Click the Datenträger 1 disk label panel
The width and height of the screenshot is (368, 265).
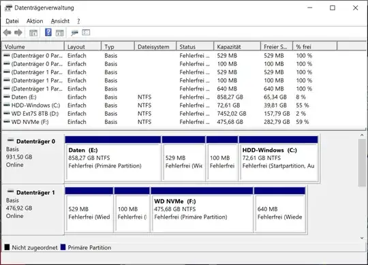pyautogui.click(x=33, y=210)
